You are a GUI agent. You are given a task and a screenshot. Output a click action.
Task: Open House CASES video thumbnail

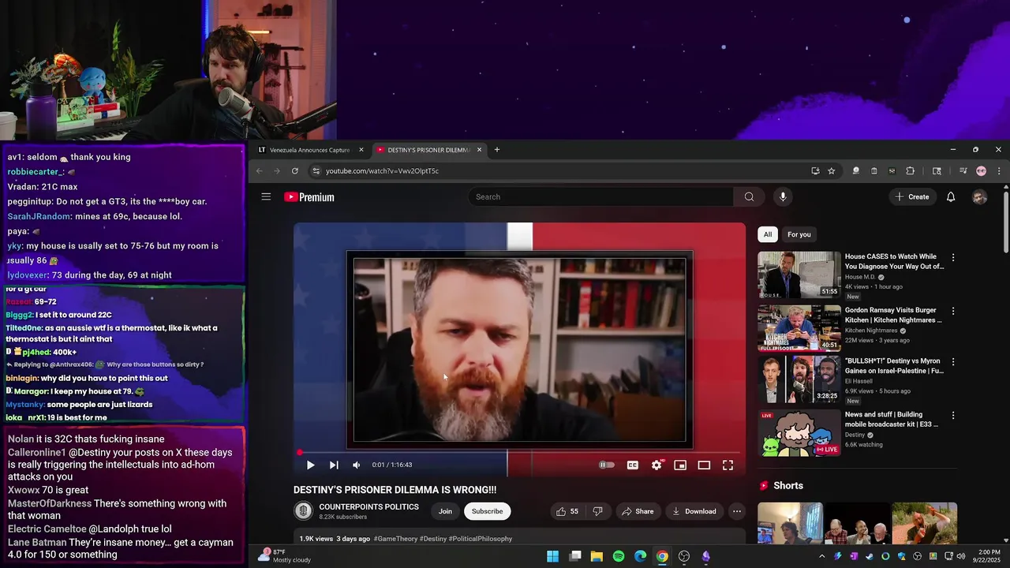click(799, 274)
